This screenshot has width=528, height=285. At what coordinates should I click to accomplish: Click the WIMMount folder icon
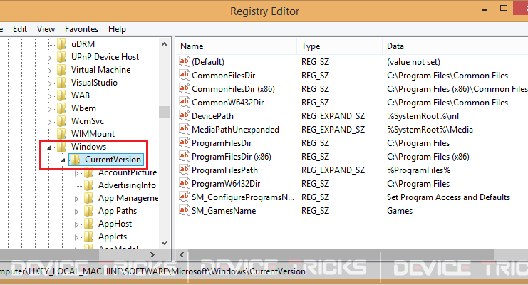point(61,134)
